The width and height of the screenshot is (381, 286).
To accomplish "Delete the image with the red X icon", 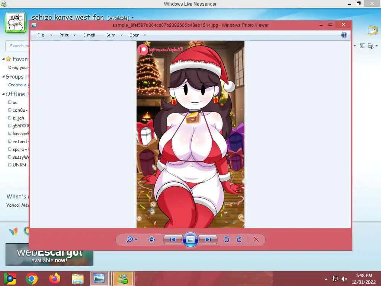I will click(x=256, y=239).
